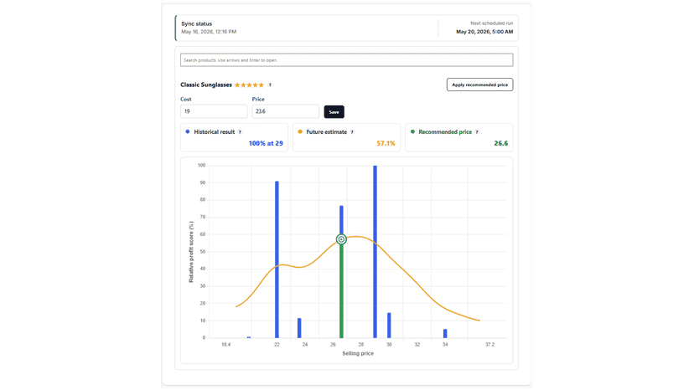694x390 pixels.
Task: Click the blue Historical result legend dot
Action: [188, 131]
